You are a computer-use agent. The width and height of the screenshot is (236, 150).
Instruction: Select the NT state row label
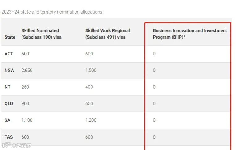click(x=7, y=87)
